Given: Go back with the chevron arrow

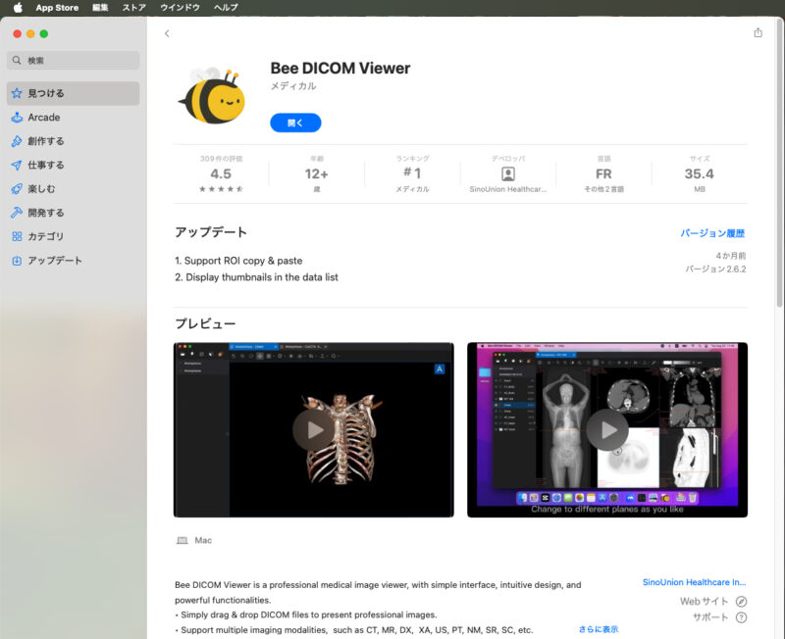Looking at the screenshot, I should pos(167,33).
